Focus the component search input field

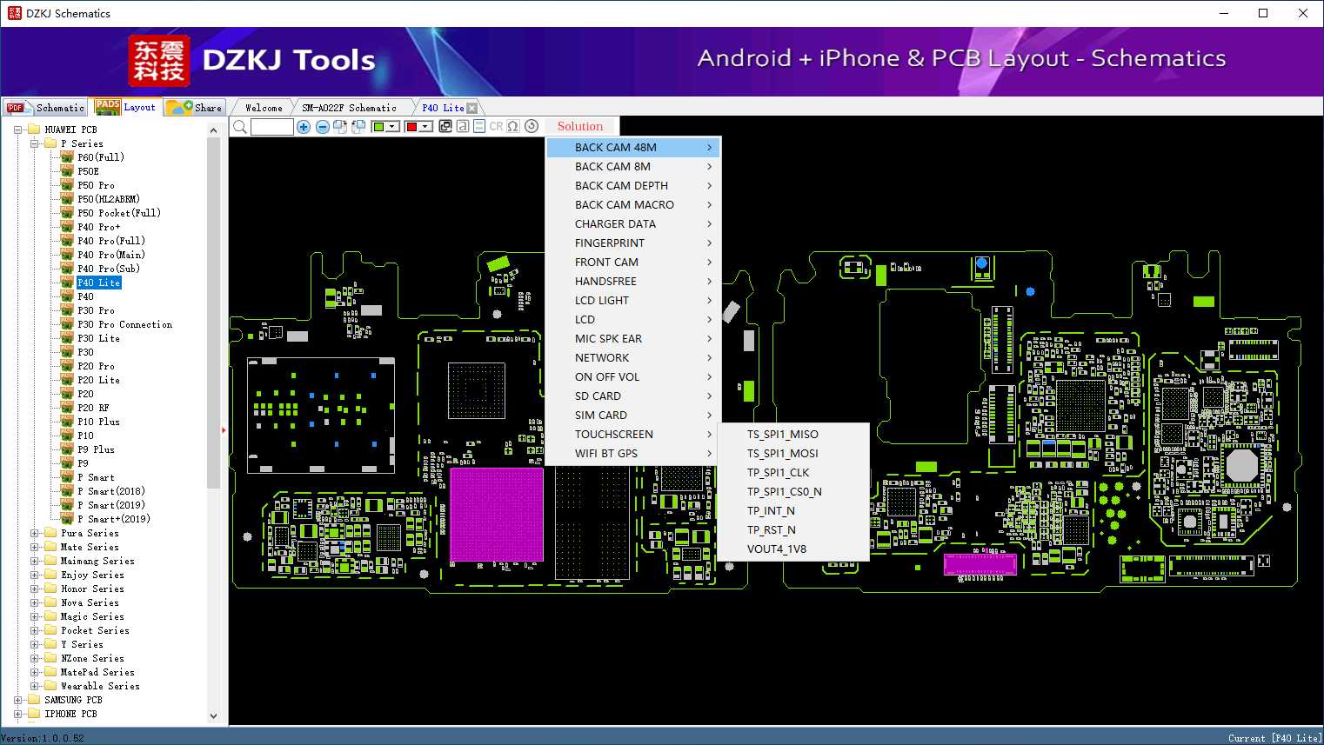[x=272, y=127]
